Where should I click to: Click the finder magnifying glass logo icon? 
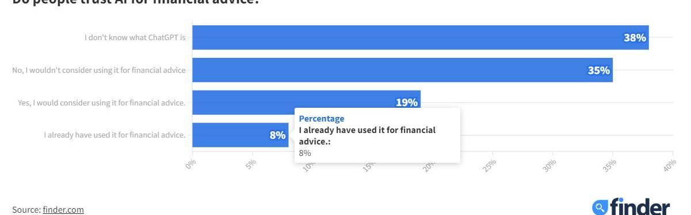[600, 208]
